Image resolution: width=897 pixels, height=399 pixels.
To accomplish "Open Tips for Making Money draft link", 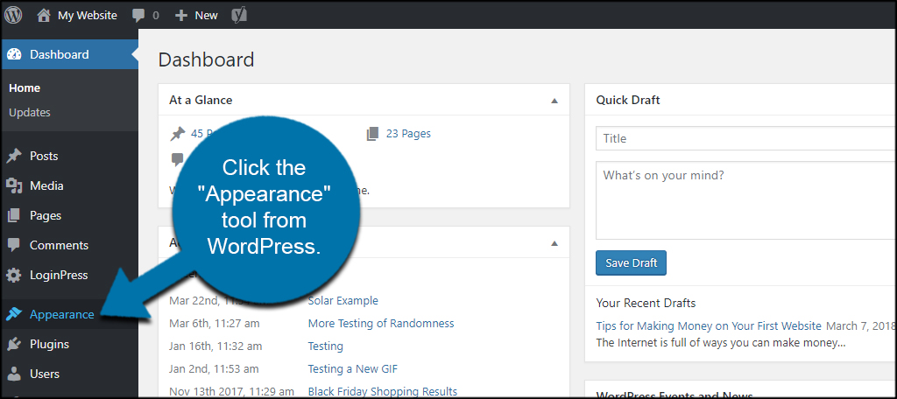I will point(709,326).
